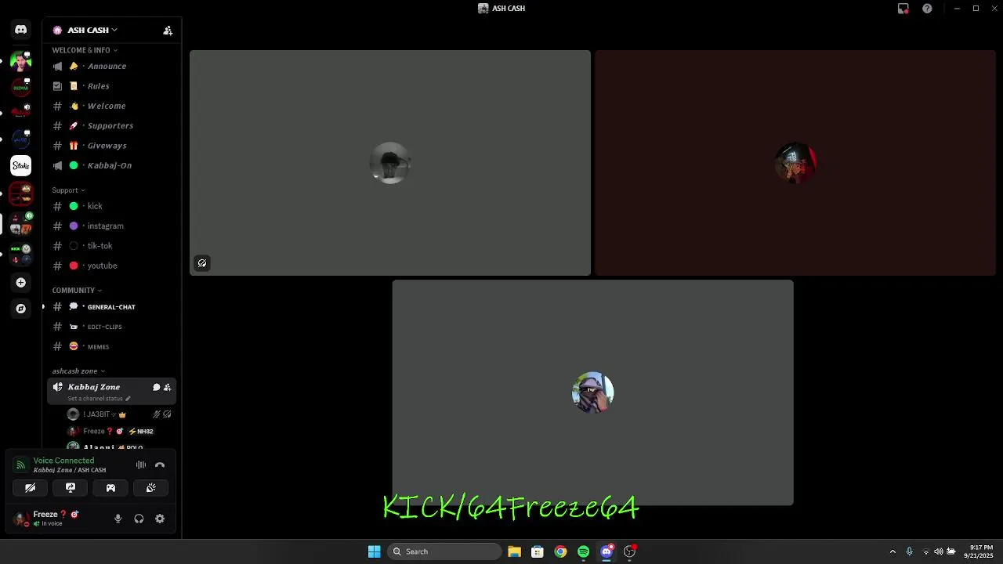
Task: Open voice connection signal details icon
Action: point(21,465)
